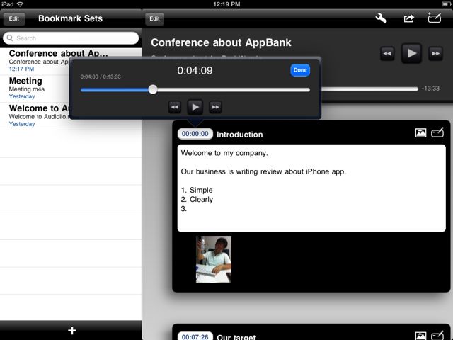Click Edit button in the detail toolbar
The width and height of the screenshot is (453, 340).
click(154, 19)
